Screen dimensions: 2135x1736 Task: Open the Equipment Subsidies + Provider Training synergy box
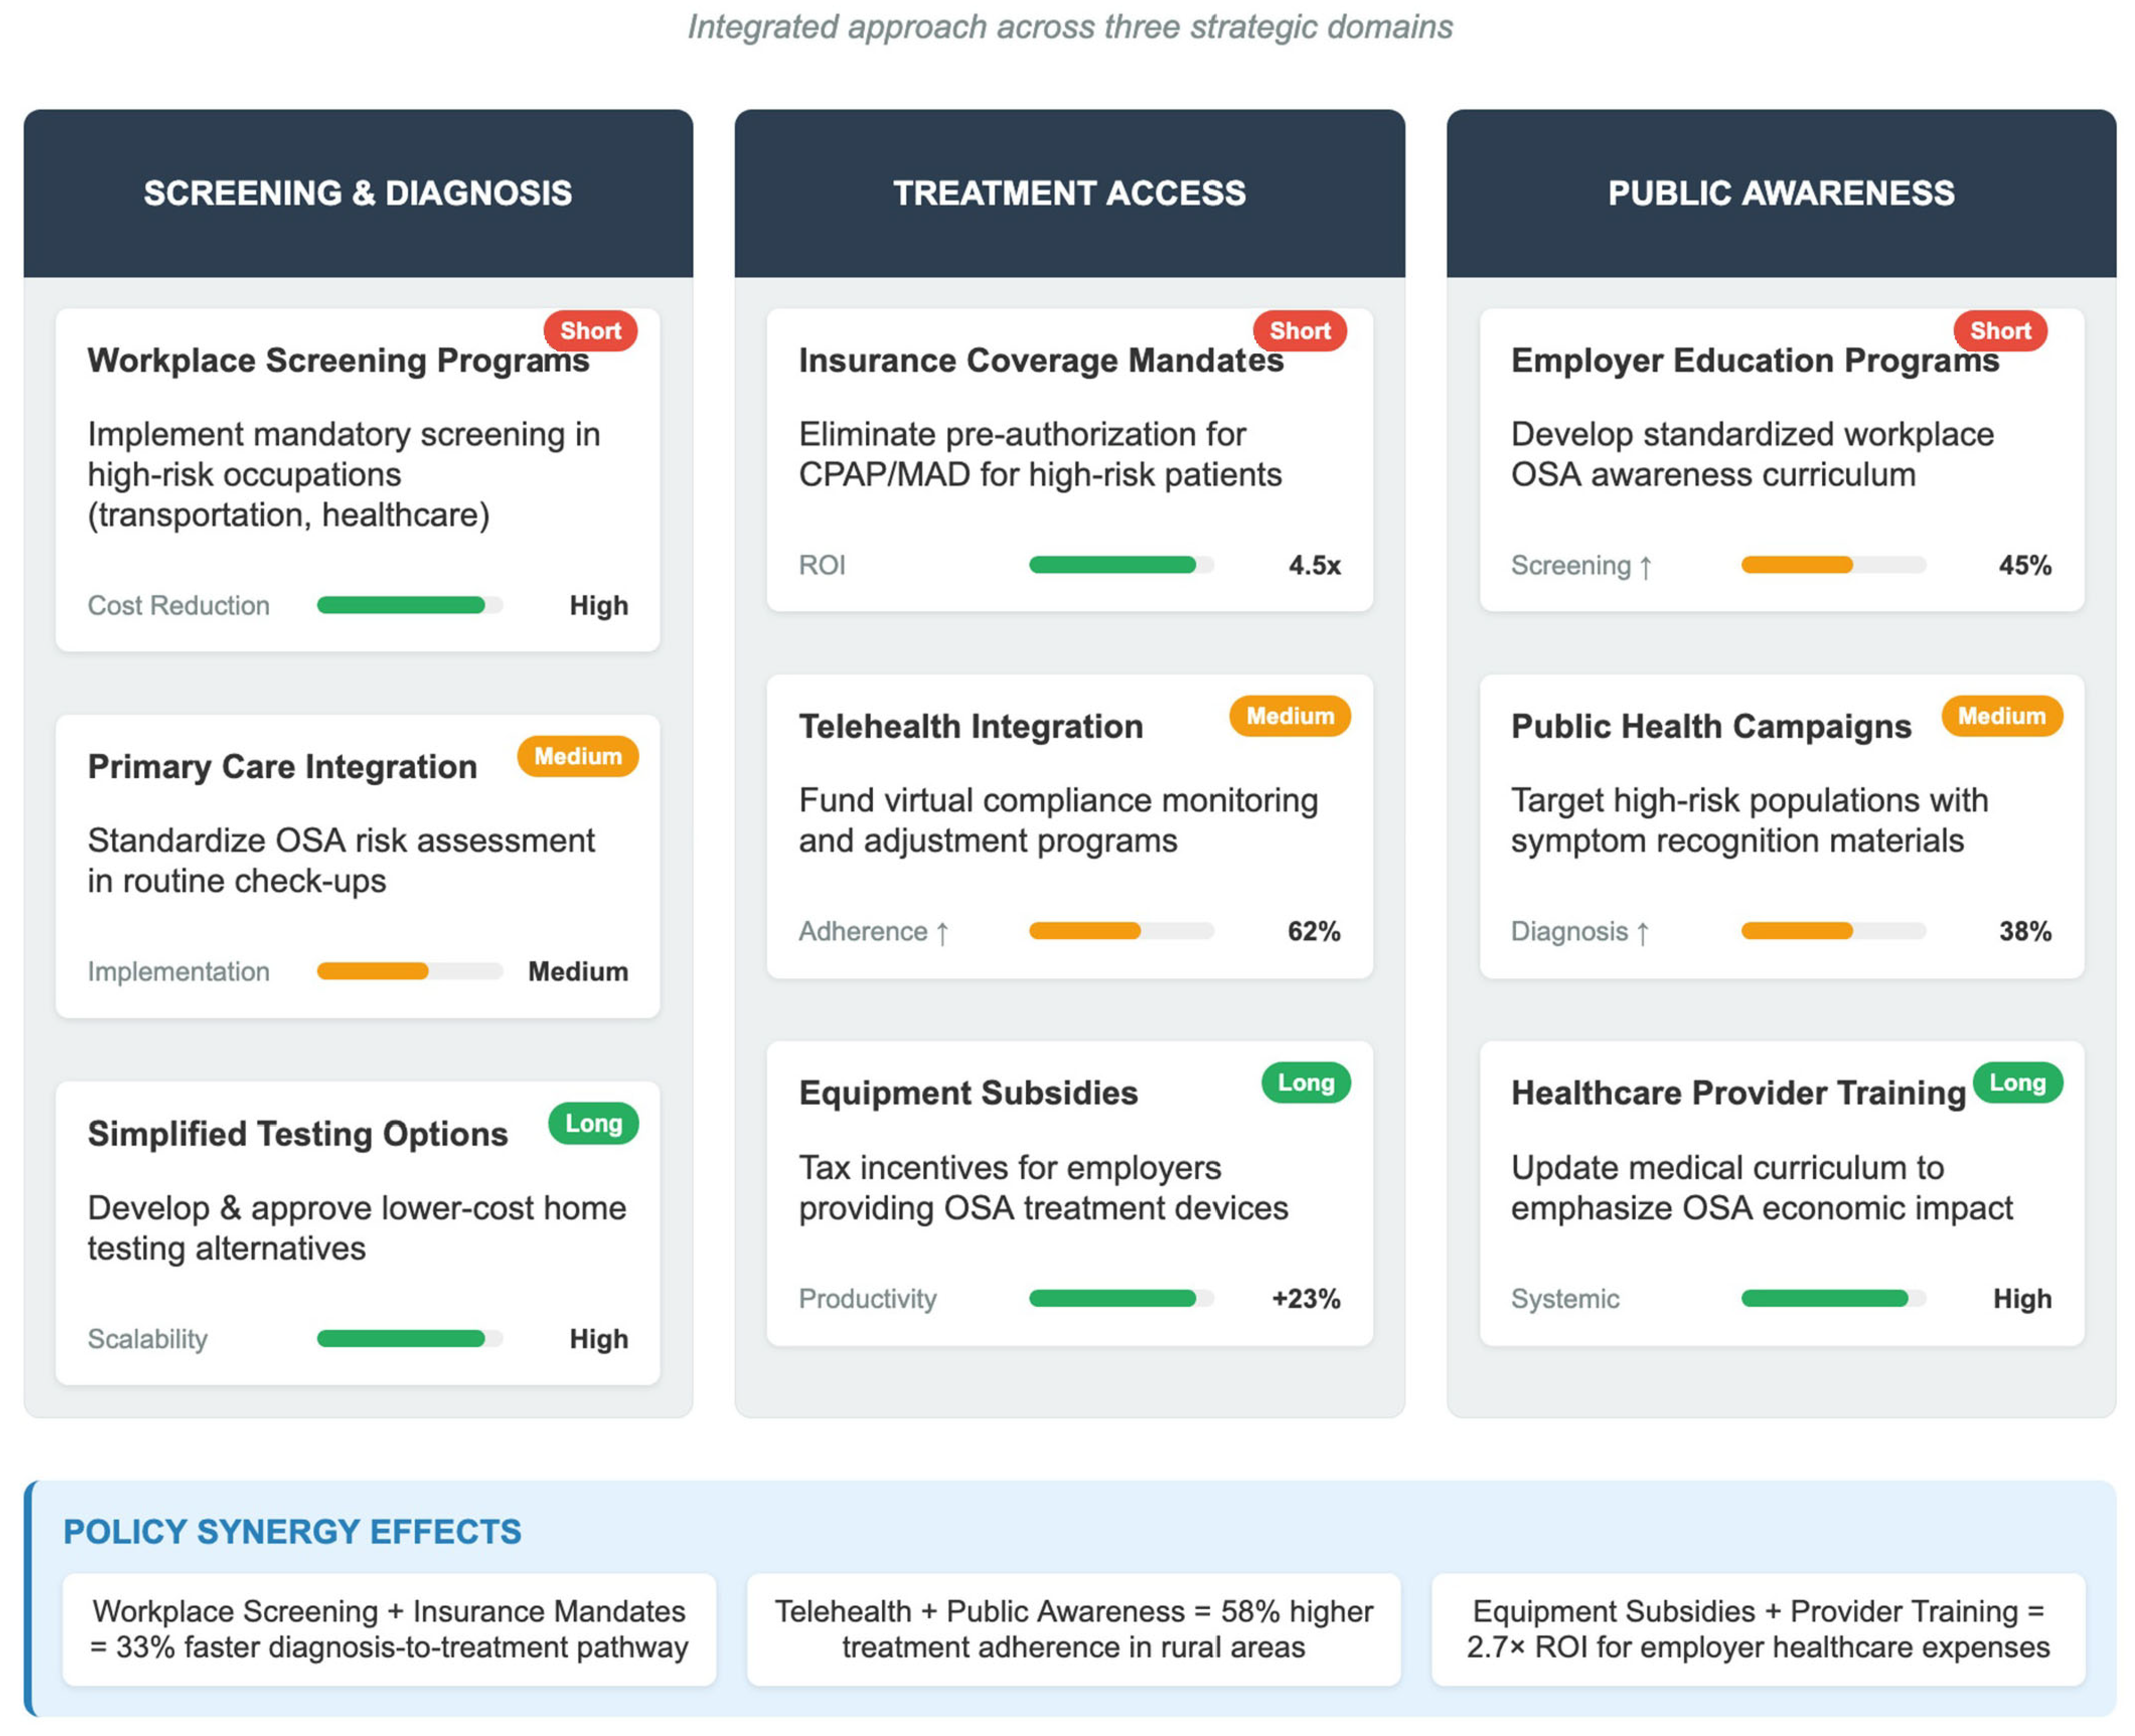(1757, 1629)
